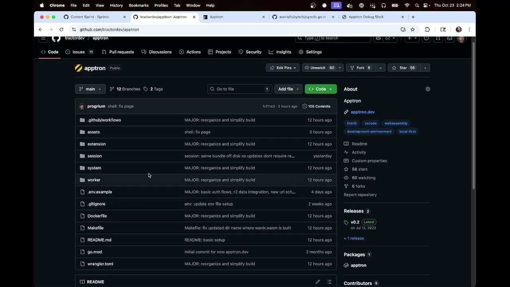This screenshot has width=510, height=287.
Task: Open the Unwatch notifications dropdown
Action: pyautogui.click(x=323, y=68)
